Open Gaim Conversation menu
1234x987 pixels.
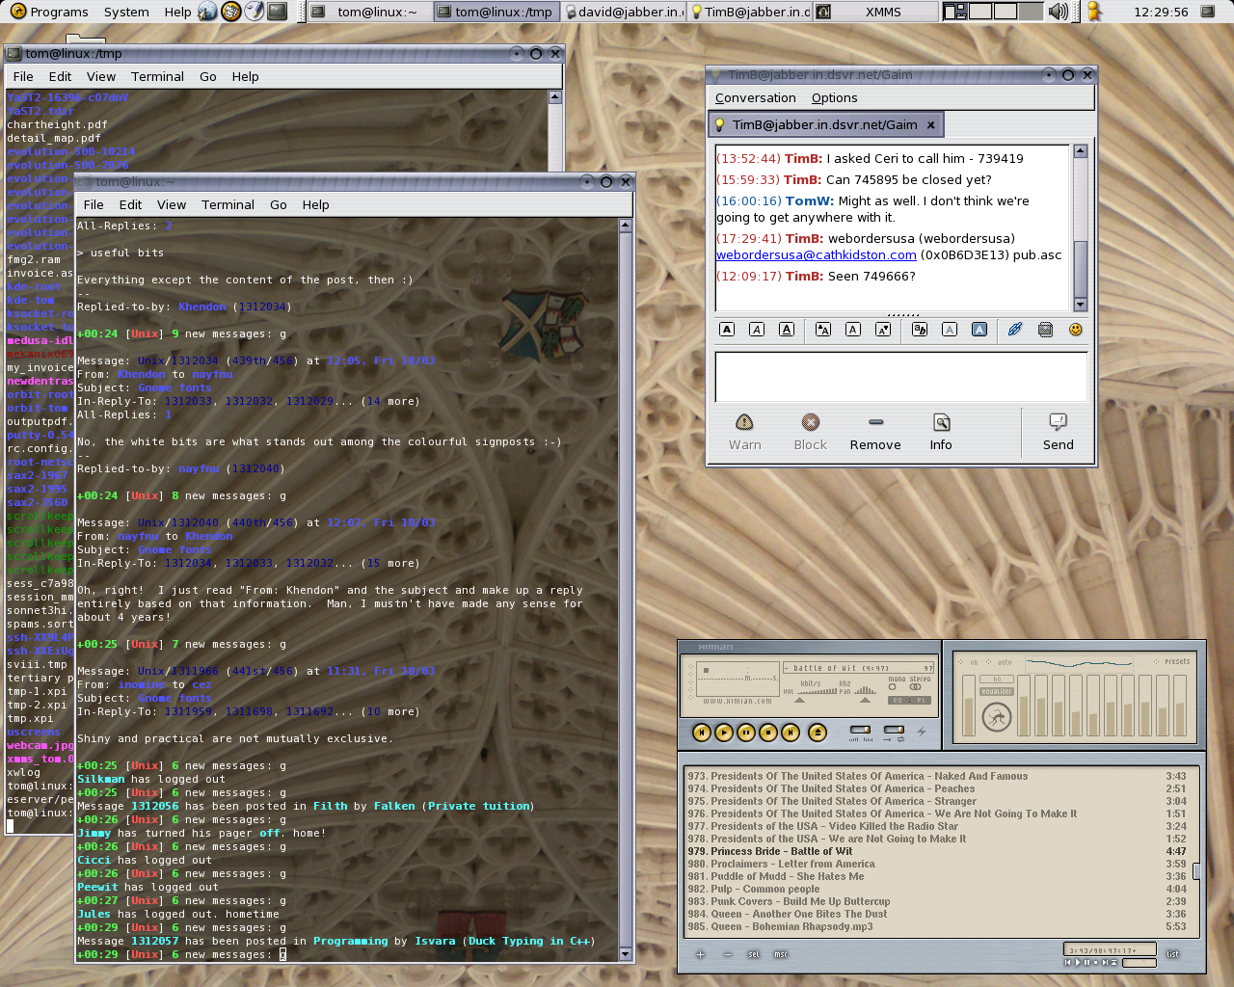tap(755, 98)
